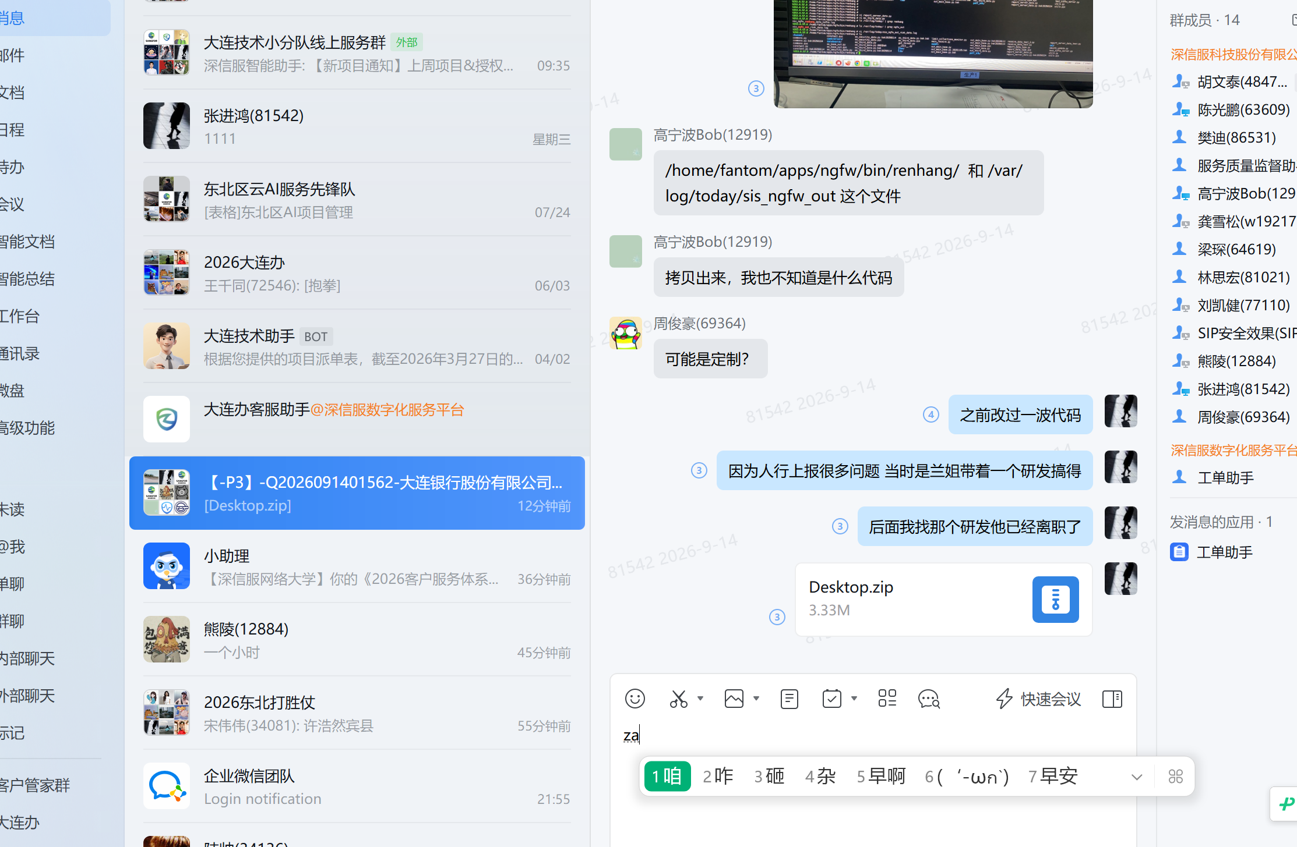The image size is (1297, 847).
Task: View read count on 之前改过一波代码 message
Action: pos(931,414)
